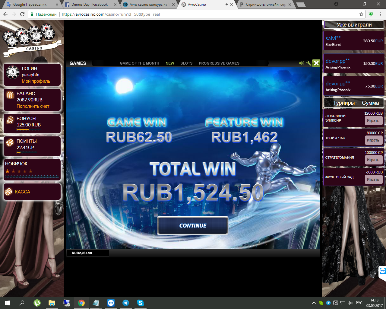Open Windows search magnifier
The height and width of the screenshot is (309, 386).
pos(22,303)
